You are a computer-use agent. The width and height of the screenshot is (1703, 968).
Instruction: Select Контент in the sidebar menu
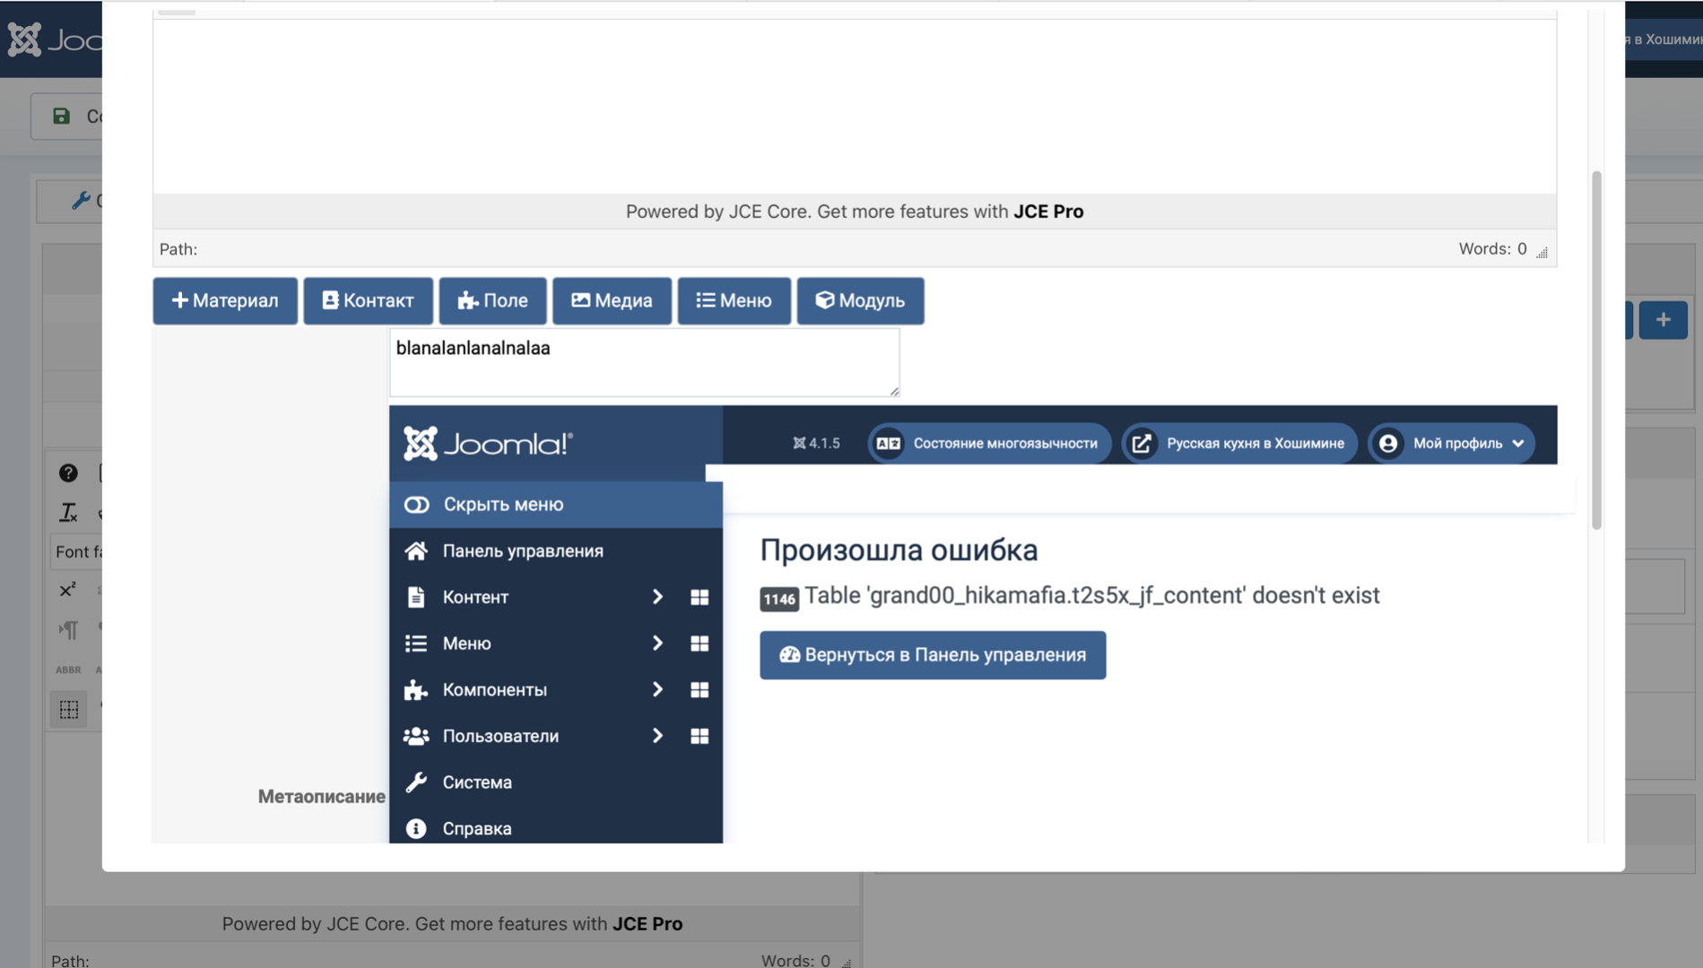tap(475, 597)
